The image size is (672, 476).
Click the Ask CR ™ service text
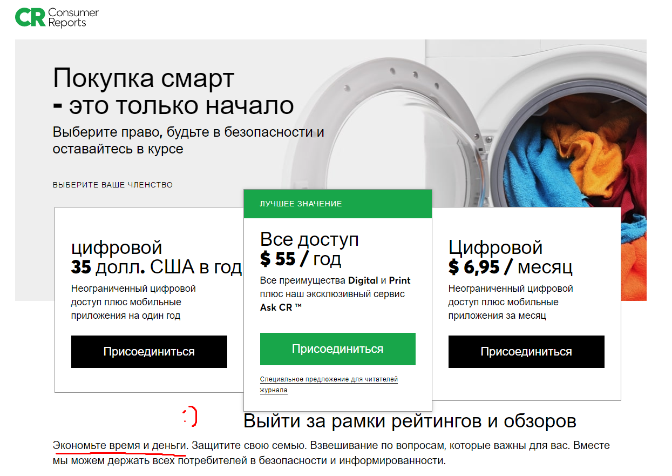pyautogui.click(x=281, y=307)
